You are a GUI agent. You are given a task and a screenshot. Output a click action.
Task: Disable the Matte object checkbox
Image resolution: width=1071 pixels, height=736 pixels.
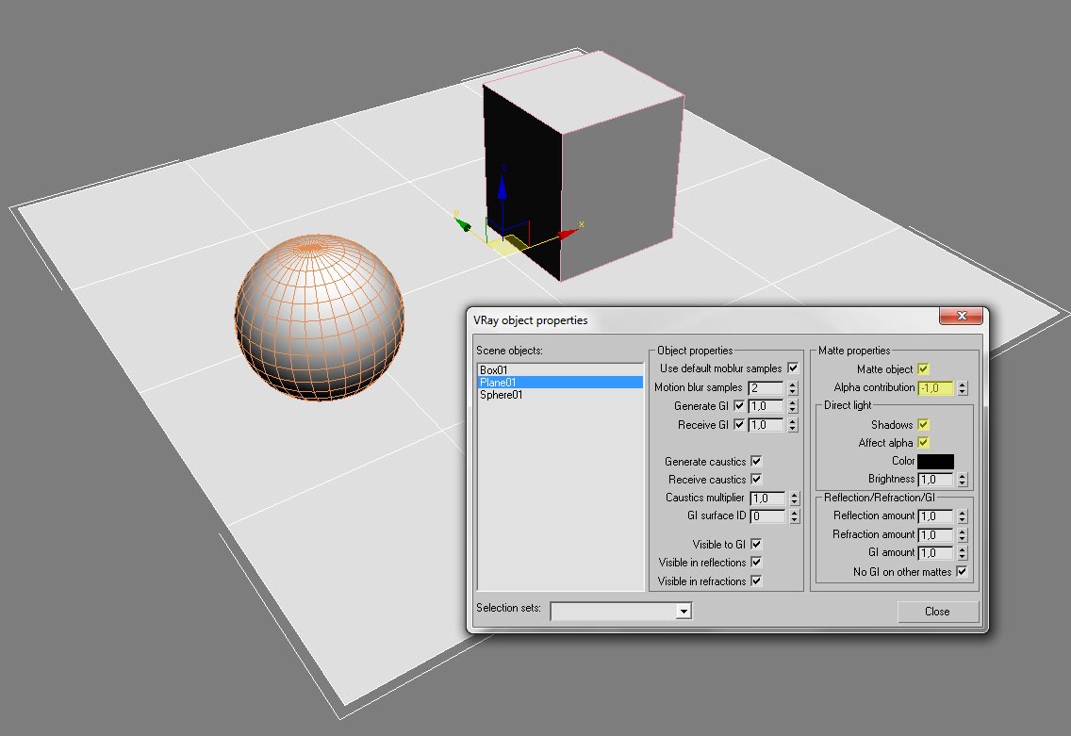[x=924, y=368]
